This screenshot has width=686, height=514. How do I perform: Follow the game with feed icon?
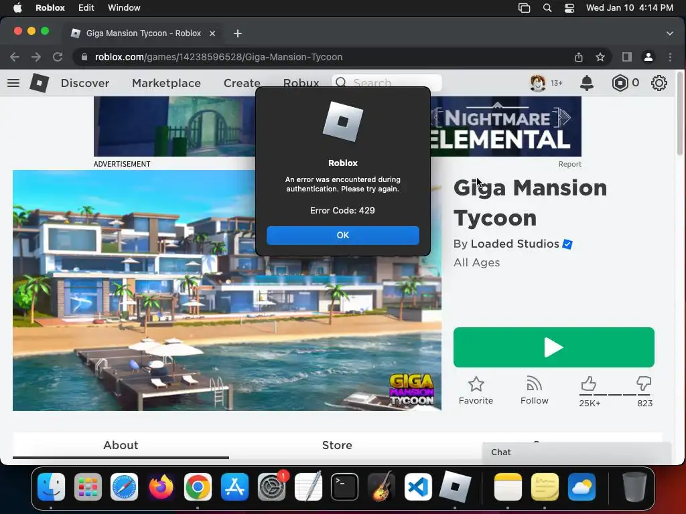tap(534, 391)
